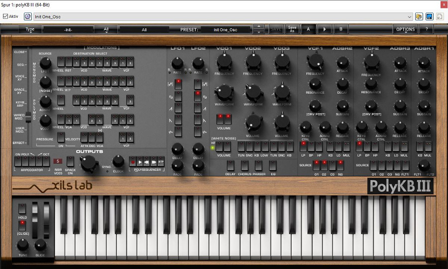Toggle the Chorus effect switch
448x269 pixels.
[244, 166]
